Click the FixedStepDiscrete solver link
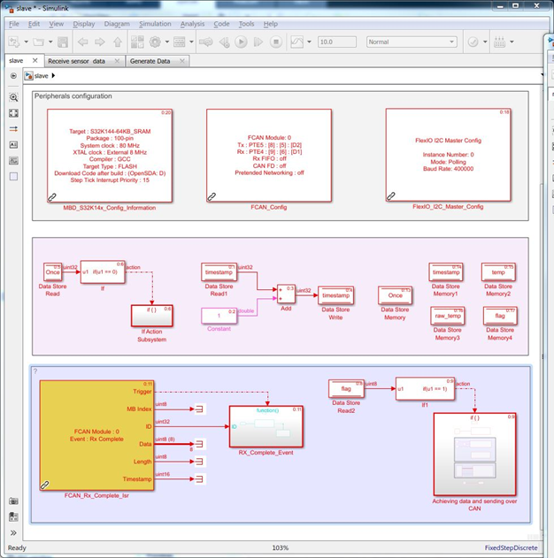This screenshot has height=558, width=554. (x=511, y=547)
